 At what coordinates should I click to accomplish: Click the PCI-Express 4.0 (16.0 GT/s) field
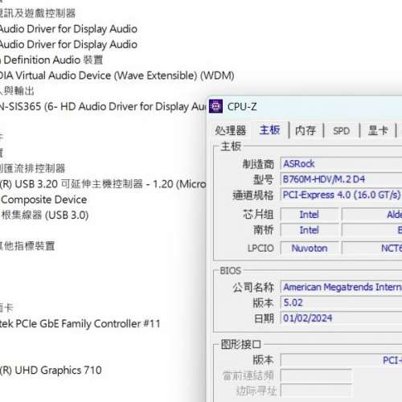coord(342,195)
